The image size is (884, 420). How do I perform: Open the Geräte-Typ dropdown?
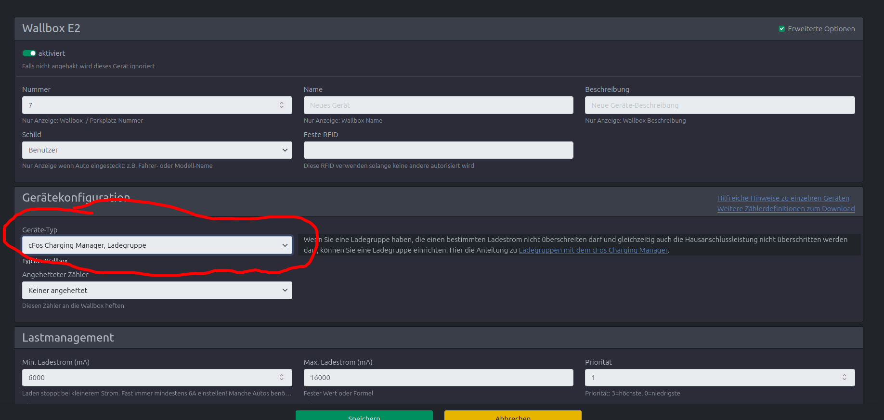pyautogui.click(x=157, y=245)
